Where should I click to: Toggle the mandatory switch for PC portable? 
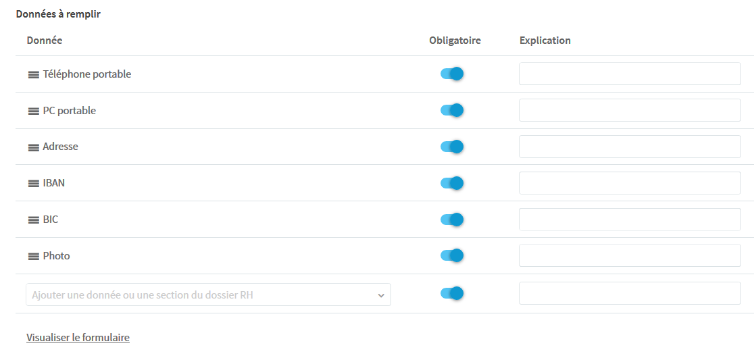(x=452, y=110)
